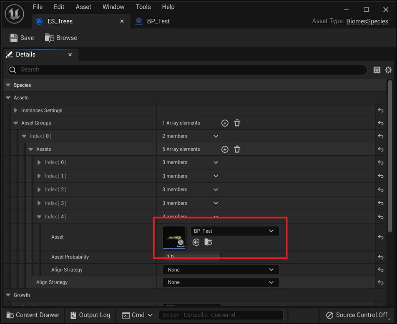
Task: Open the Content Drawer
Action: point(33,315)
